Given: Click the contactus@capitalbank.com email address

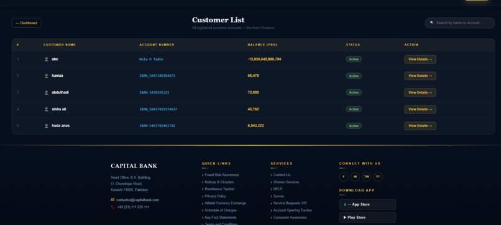Looking at the screenshot, I should [137, 200].
